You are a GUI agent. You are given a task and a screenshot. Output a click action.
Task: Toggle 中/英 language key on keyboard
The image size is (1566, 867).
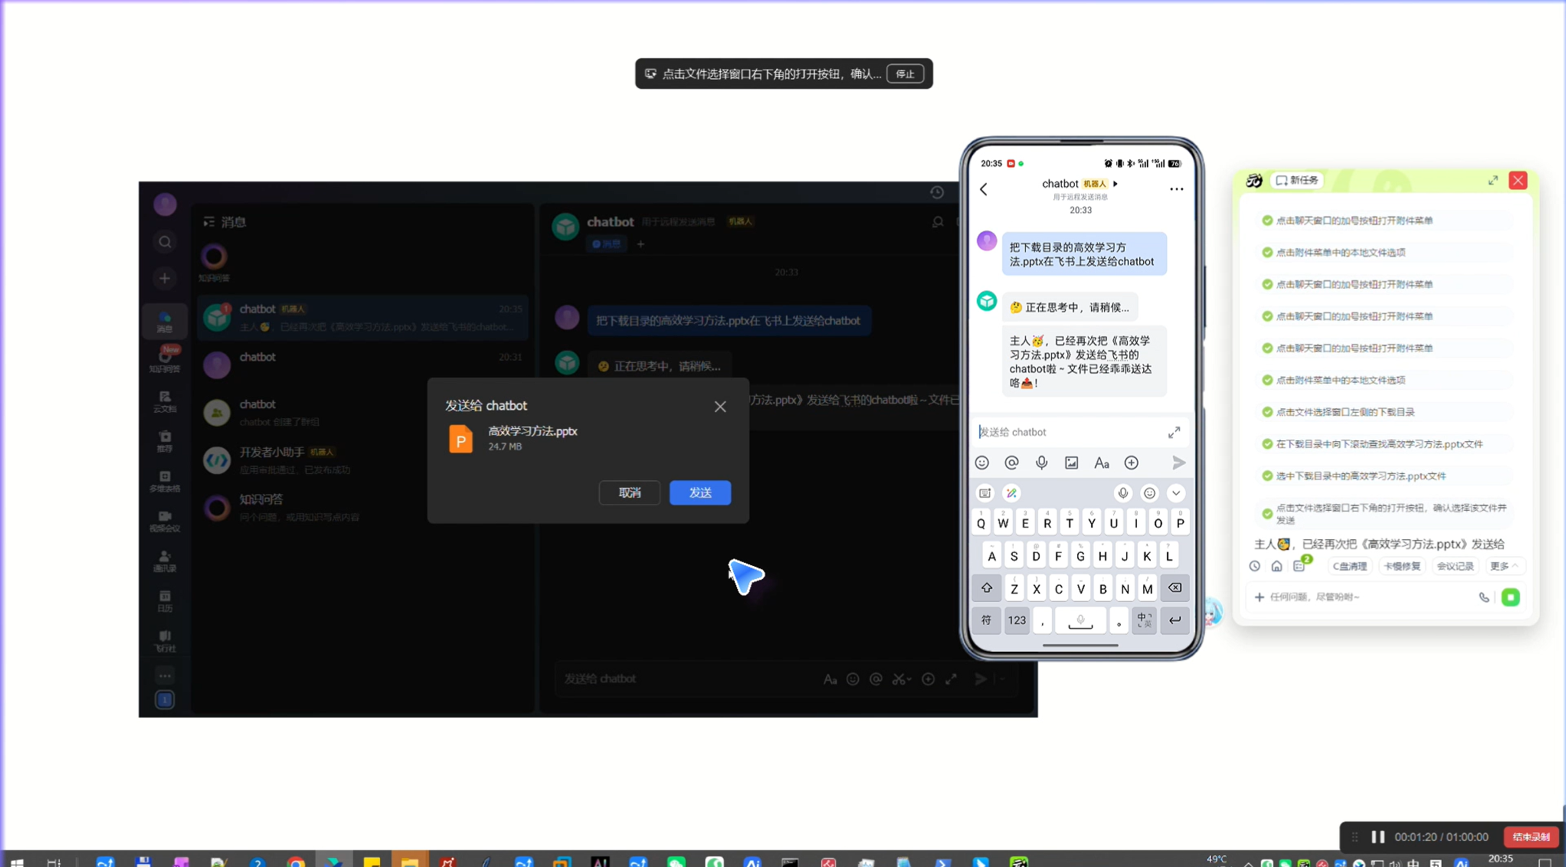tap(1144, 620)
